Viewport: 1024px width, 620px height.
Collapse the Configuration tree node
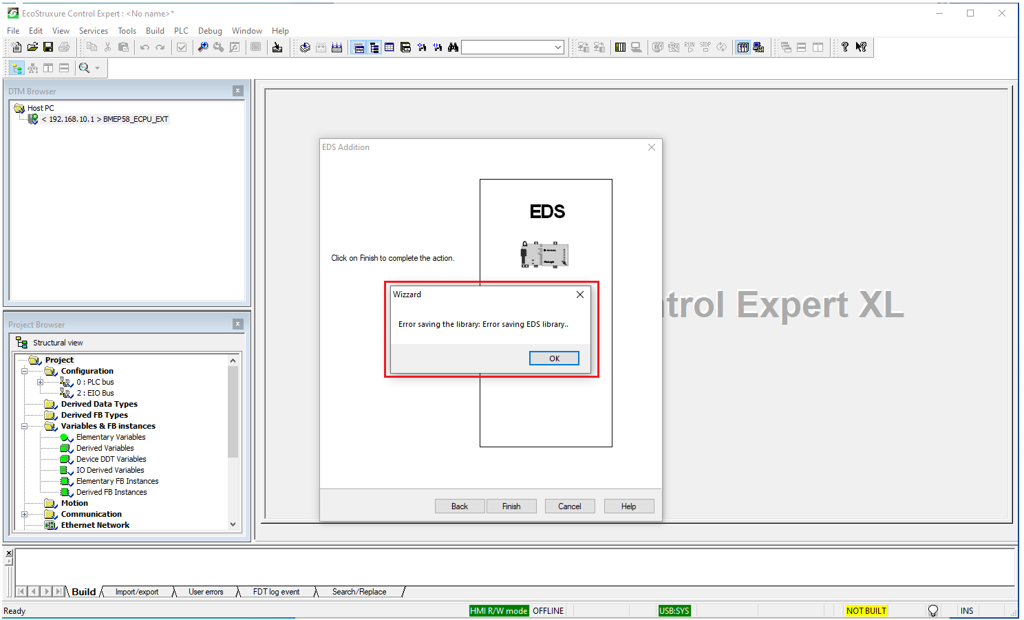pyautogui.click(x=24, y=372)
